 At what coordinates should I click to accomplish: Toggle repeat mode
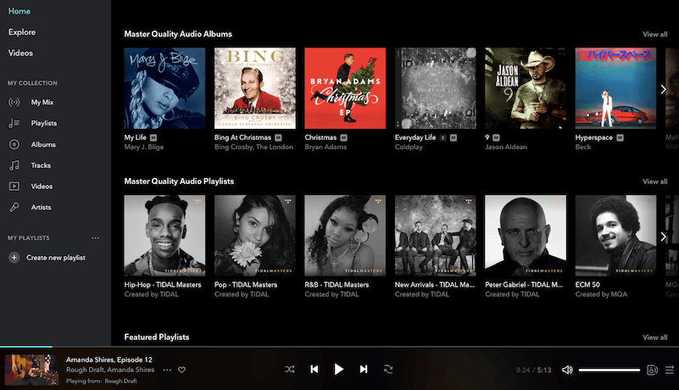click(388, 369)
